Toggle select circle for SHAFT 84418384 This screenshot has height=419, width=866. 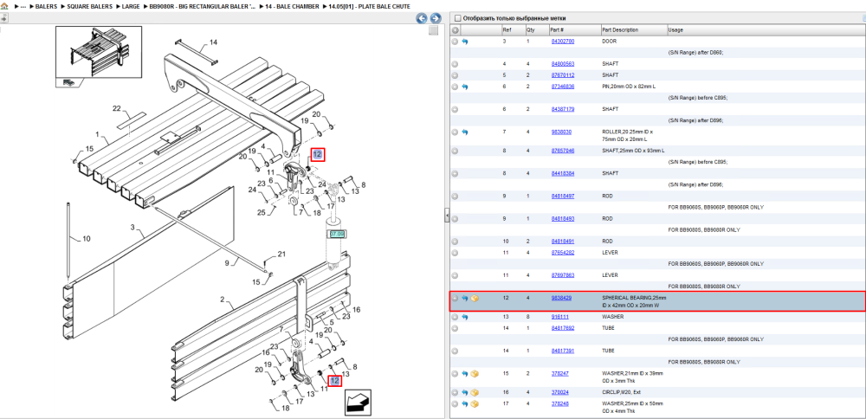(x=456, y=173)
